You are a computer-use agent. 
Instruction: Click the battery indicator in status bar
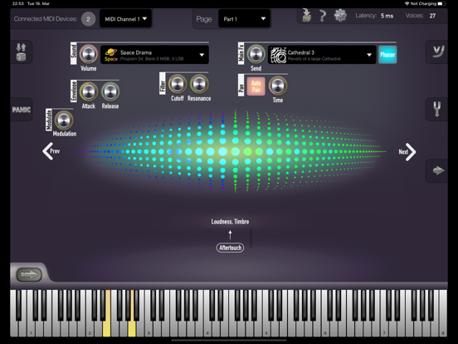(441, 3)
